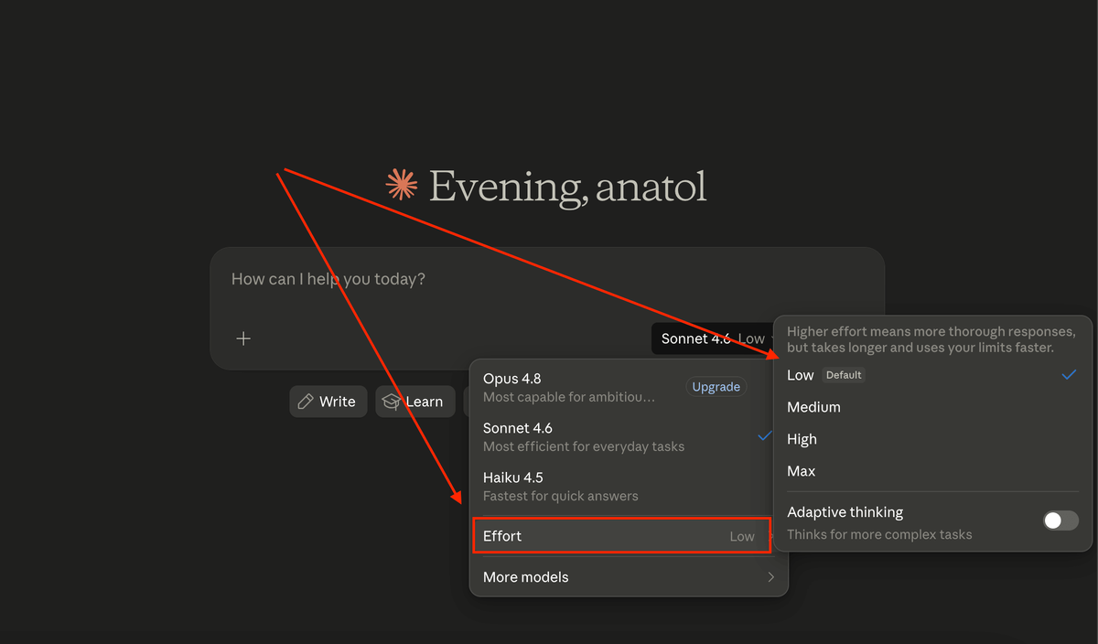This screenshot has height=644, width=1098.
Task: Click the pencil icon on Write chip
Action: (x=306, y=402)
